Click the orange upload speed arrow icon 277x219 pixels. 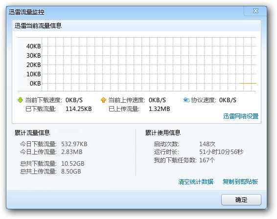(x=103, y=100)
